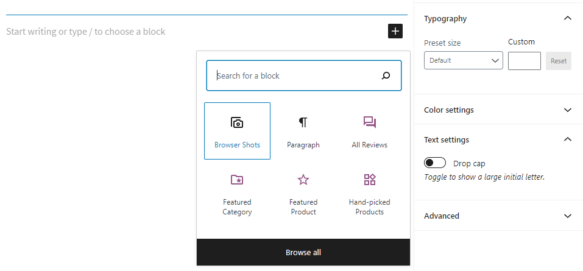
Task: Click the empty paragraph placeholder text
Action: pyautogui.click(x=86, y=32)
